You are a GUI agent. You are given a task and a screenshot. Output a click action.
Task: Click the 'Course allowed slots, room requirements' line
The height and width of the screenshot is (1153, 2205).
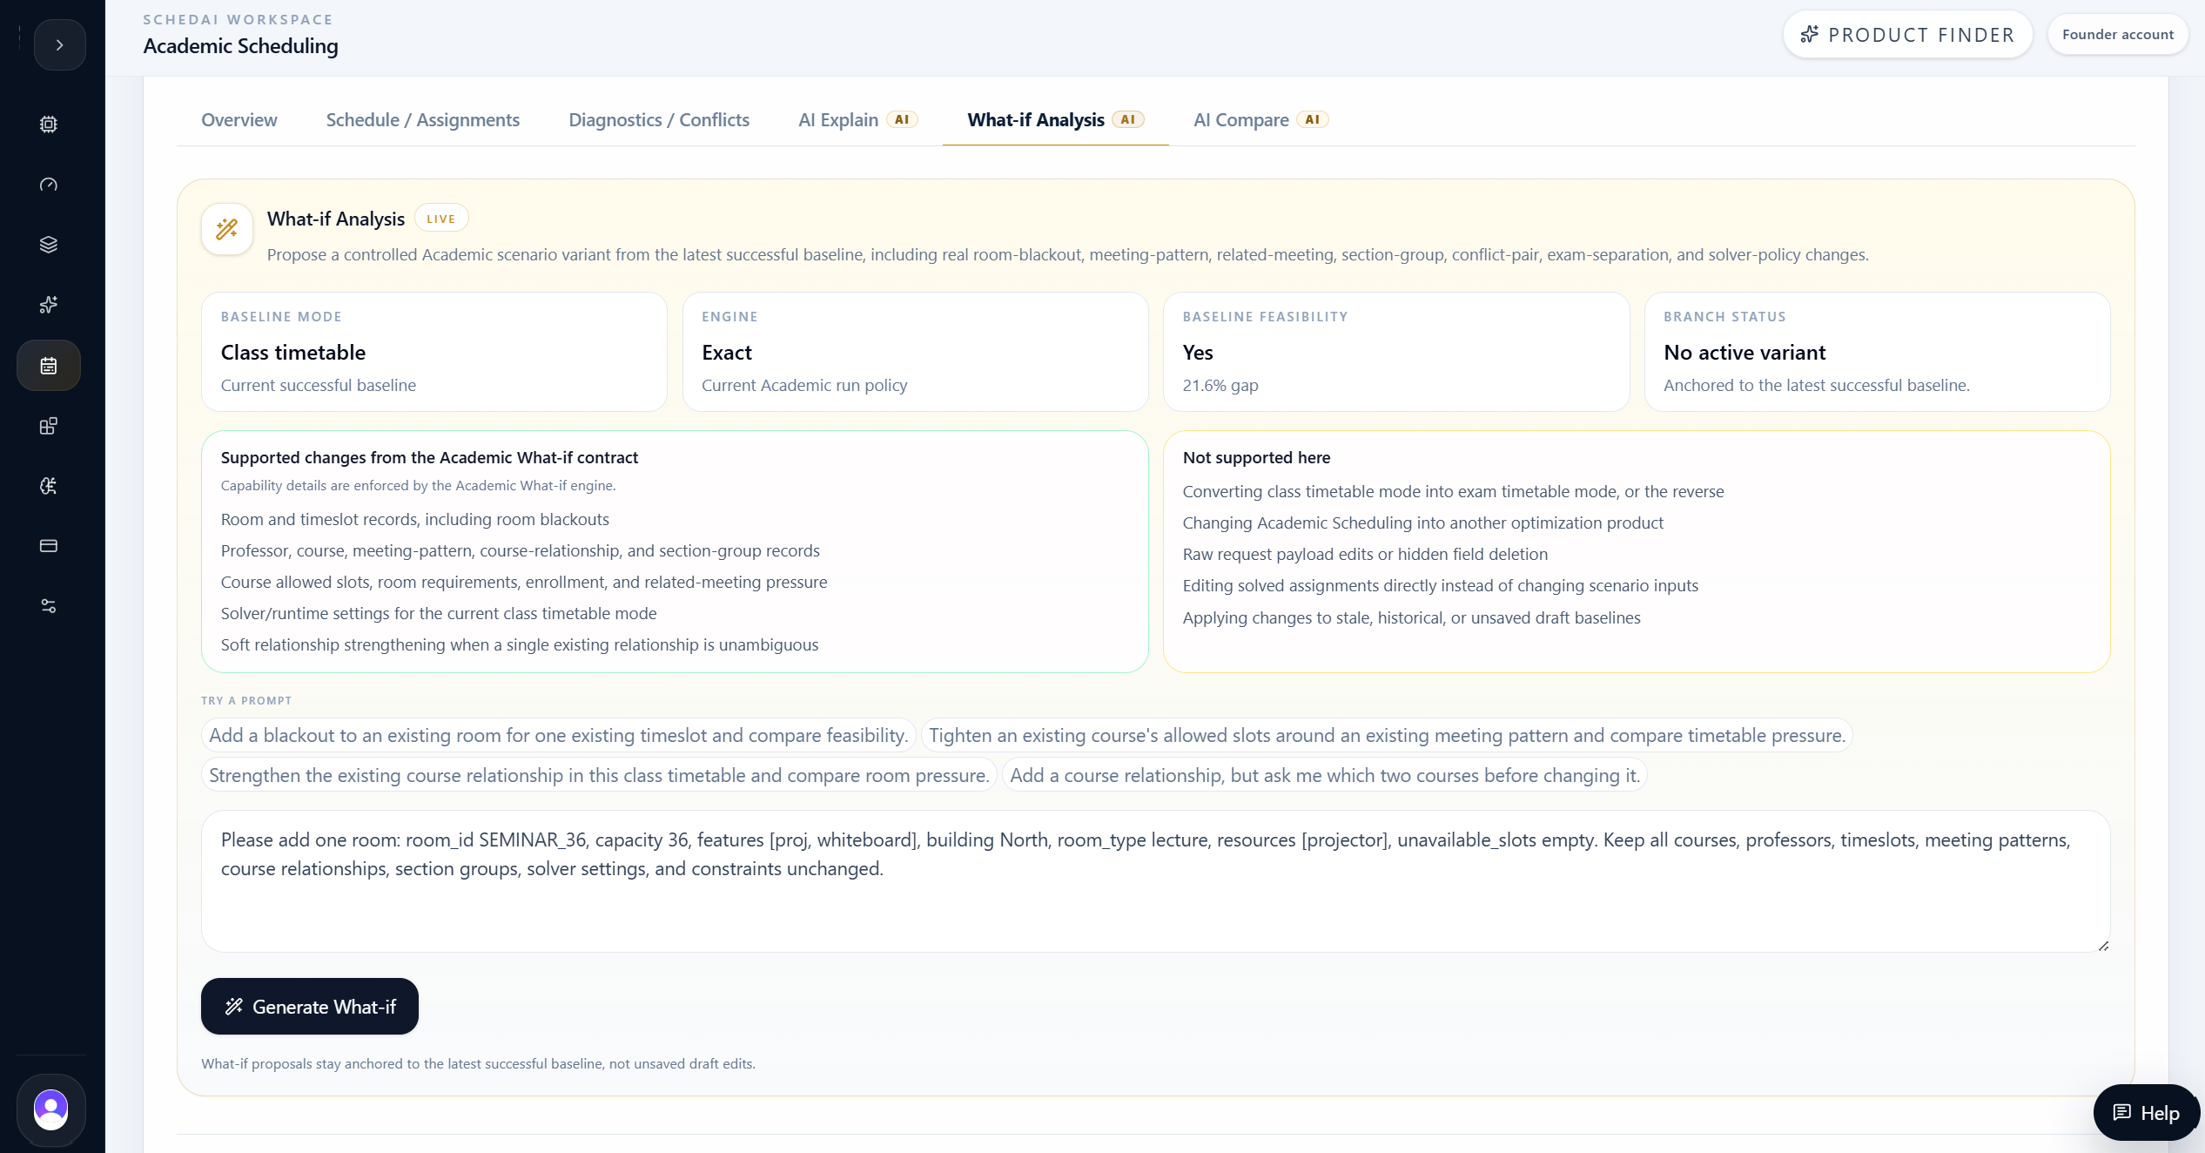[x=524, y=583]
